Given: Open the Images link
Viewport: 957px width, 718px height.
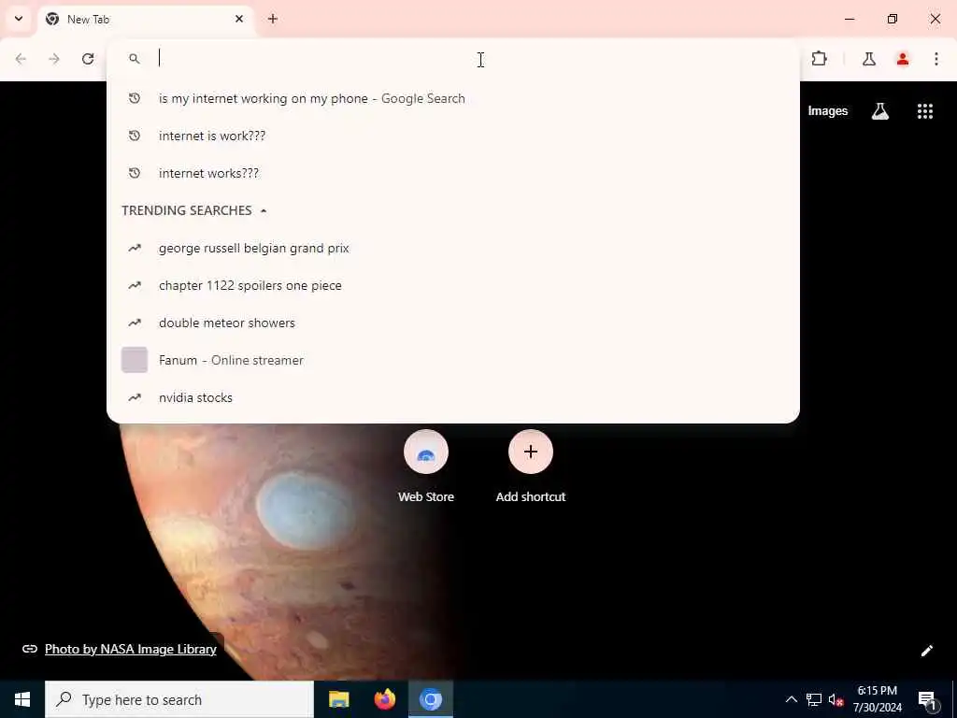Looking at the screenshot, I should tap(828, 111).
